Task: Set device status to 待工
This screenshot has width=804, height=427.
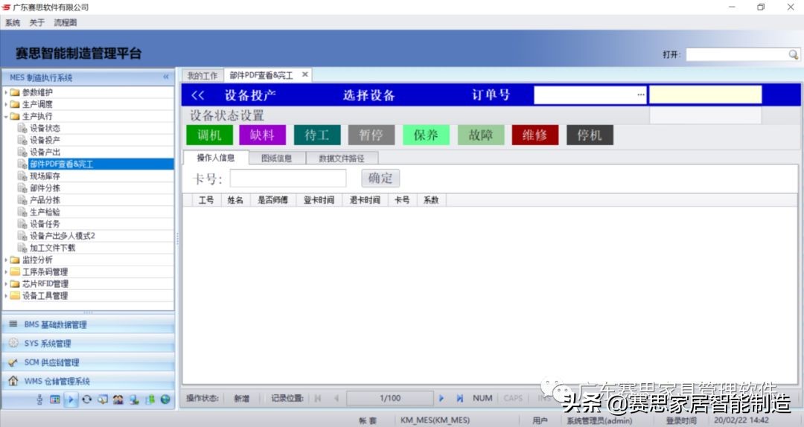Action: (x=317, y=135)
